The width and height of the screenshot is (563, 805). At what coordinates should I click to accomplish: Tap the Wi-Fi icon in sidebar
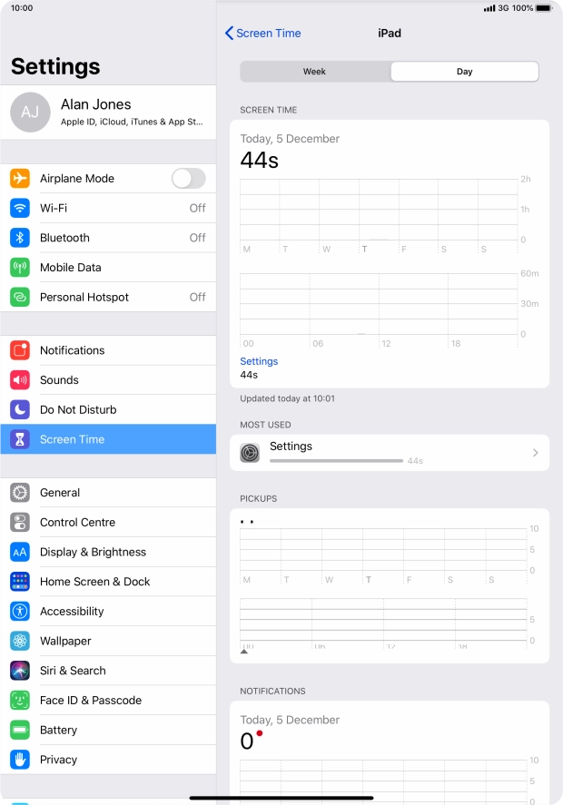20,208
